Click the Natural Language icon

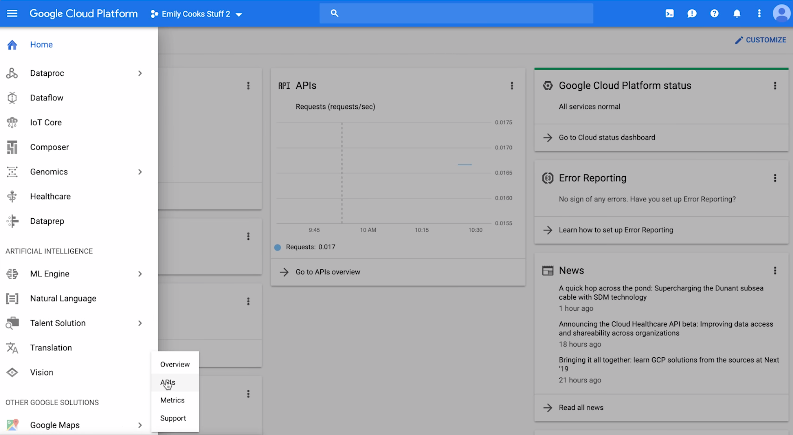[12, 298]
